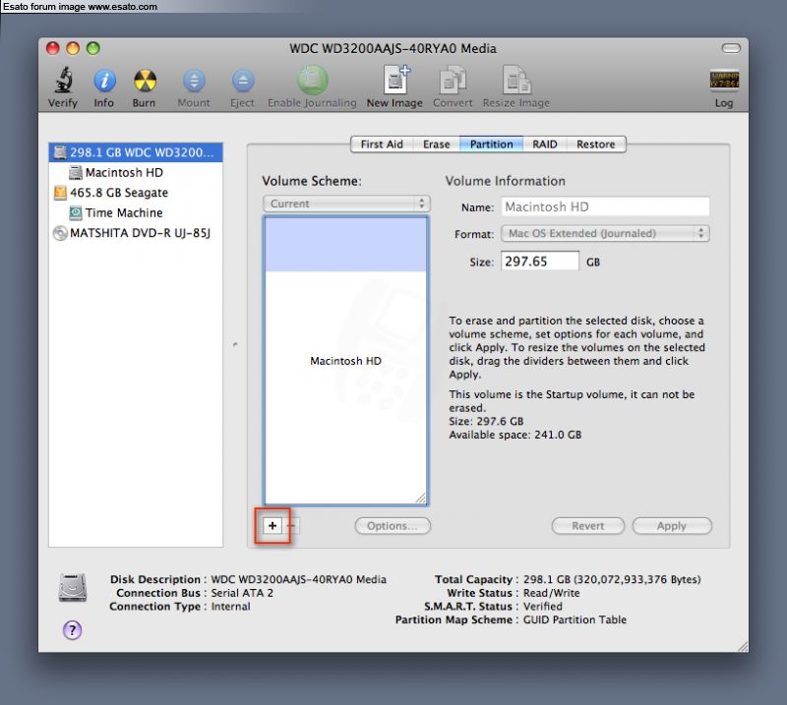The image size is (787, 705).
Task: Click the GUID Partition Table text
Action: pos(575,619)
